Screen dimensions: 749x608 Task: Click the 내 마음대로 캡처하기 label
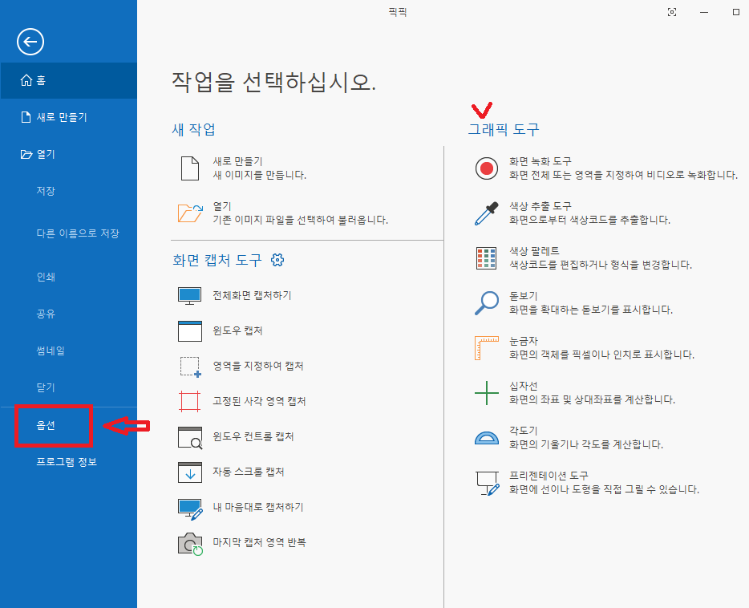click(x=258, y=507)
